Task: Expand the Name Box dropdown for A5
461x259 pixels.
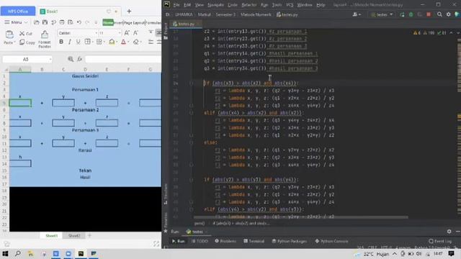Action: (x=50, y=59)
